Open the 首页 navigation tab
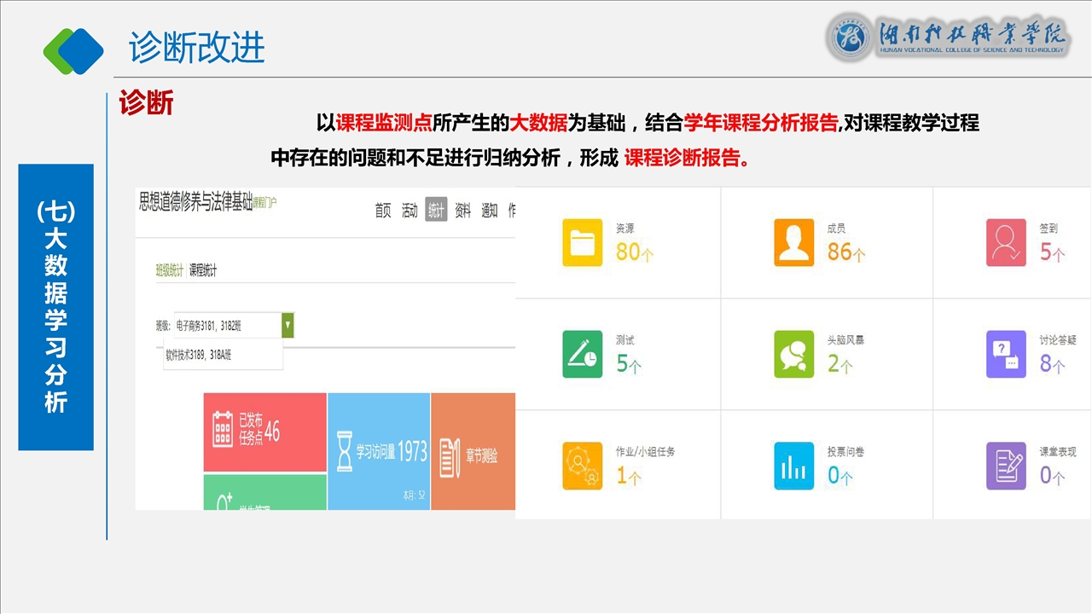 [x=383, y=211]
